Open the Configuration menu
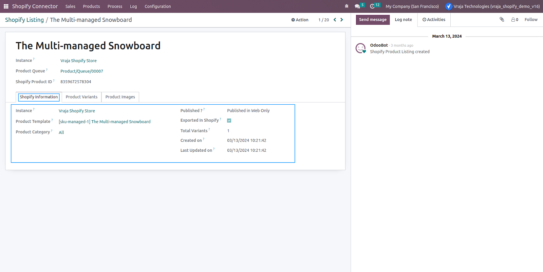 coord(158,6)
